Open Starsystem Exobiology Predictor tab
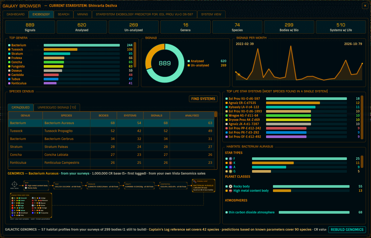Screen dimensions: 371x238 coord(144,14)
